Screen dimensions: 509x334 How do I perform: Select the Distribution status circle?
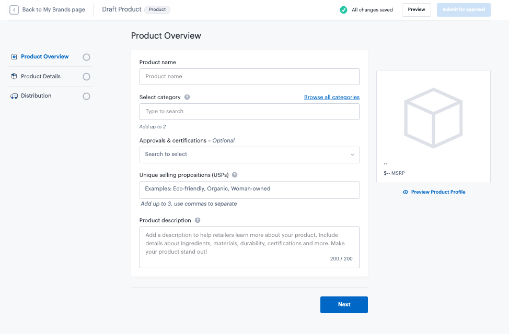tap(87, 96)
